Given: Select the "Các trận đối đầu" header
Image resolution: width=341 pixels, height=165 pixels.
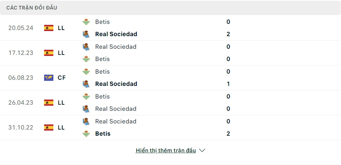Looking at the screenshot, I should click(x=32, y=7).
